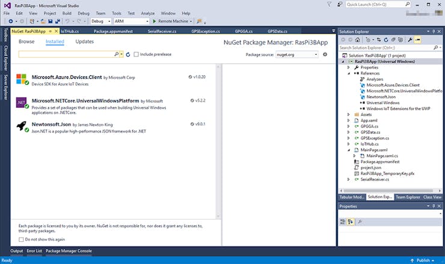Switch to the Browse tab
The width and height of the screenshot is (445, 264).
click(26, 41)
